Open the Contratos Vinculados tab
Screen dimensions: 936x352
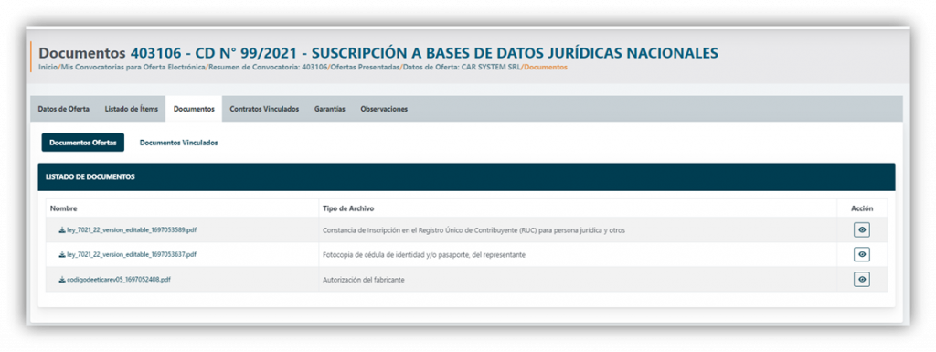click(264, 109)
